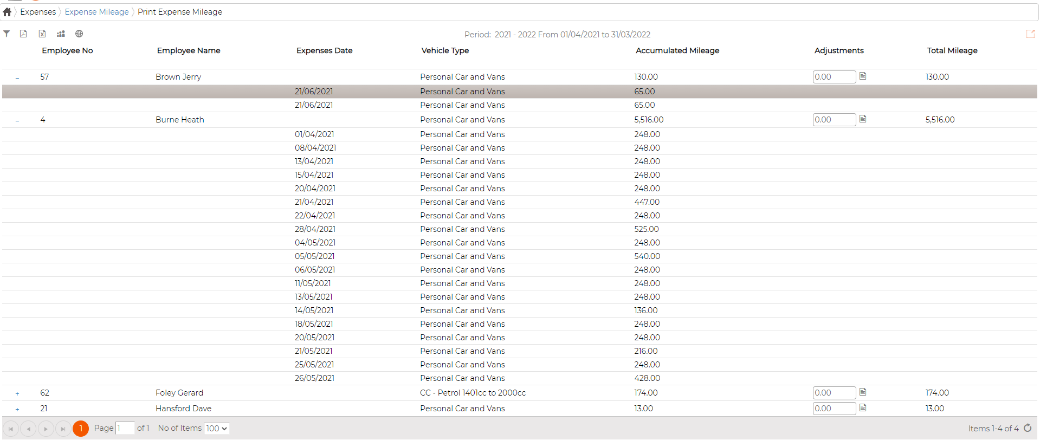Collapse the Brown Jerry row
The height and width of the screenshot is (440, 1040).
click(17, 78)
